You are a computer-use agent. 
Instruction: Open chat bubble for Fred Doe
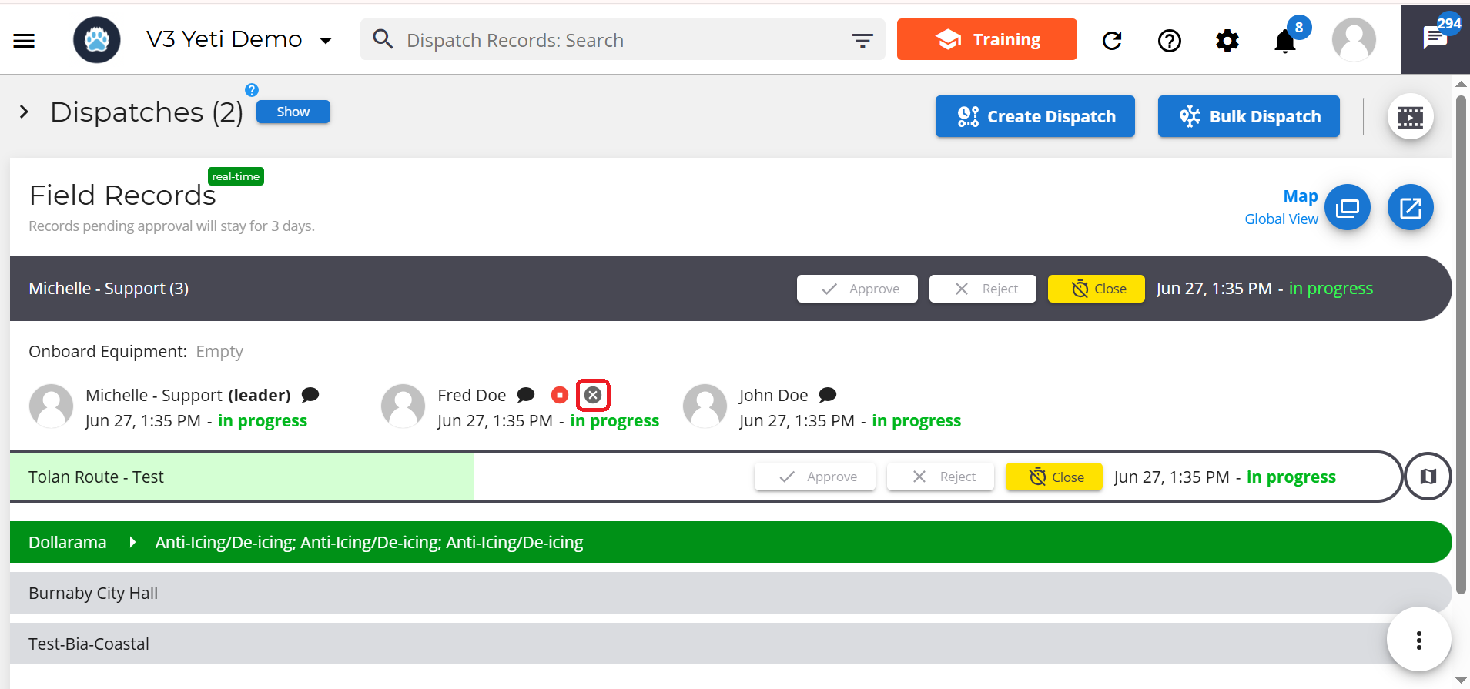point(526,395)
